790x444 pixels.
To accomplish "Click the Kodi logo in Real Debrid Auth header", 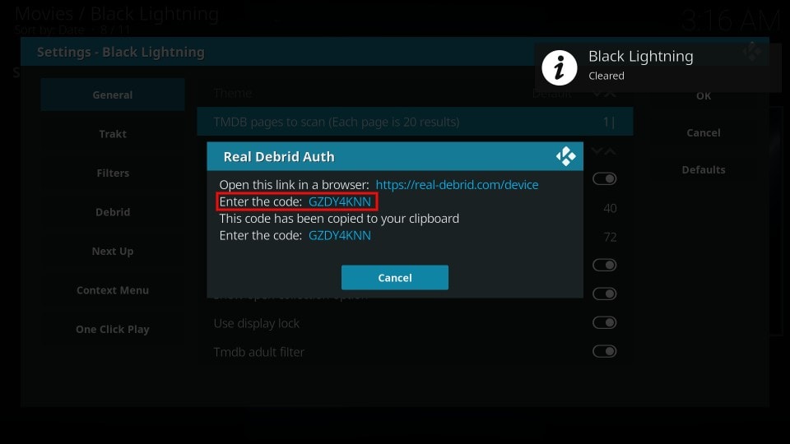I will click(x=566, y=156).
